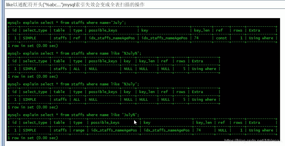285x146 pixels.
Task: Click possible_keys NULL in '%July%' result
Action: pos(93,69)
